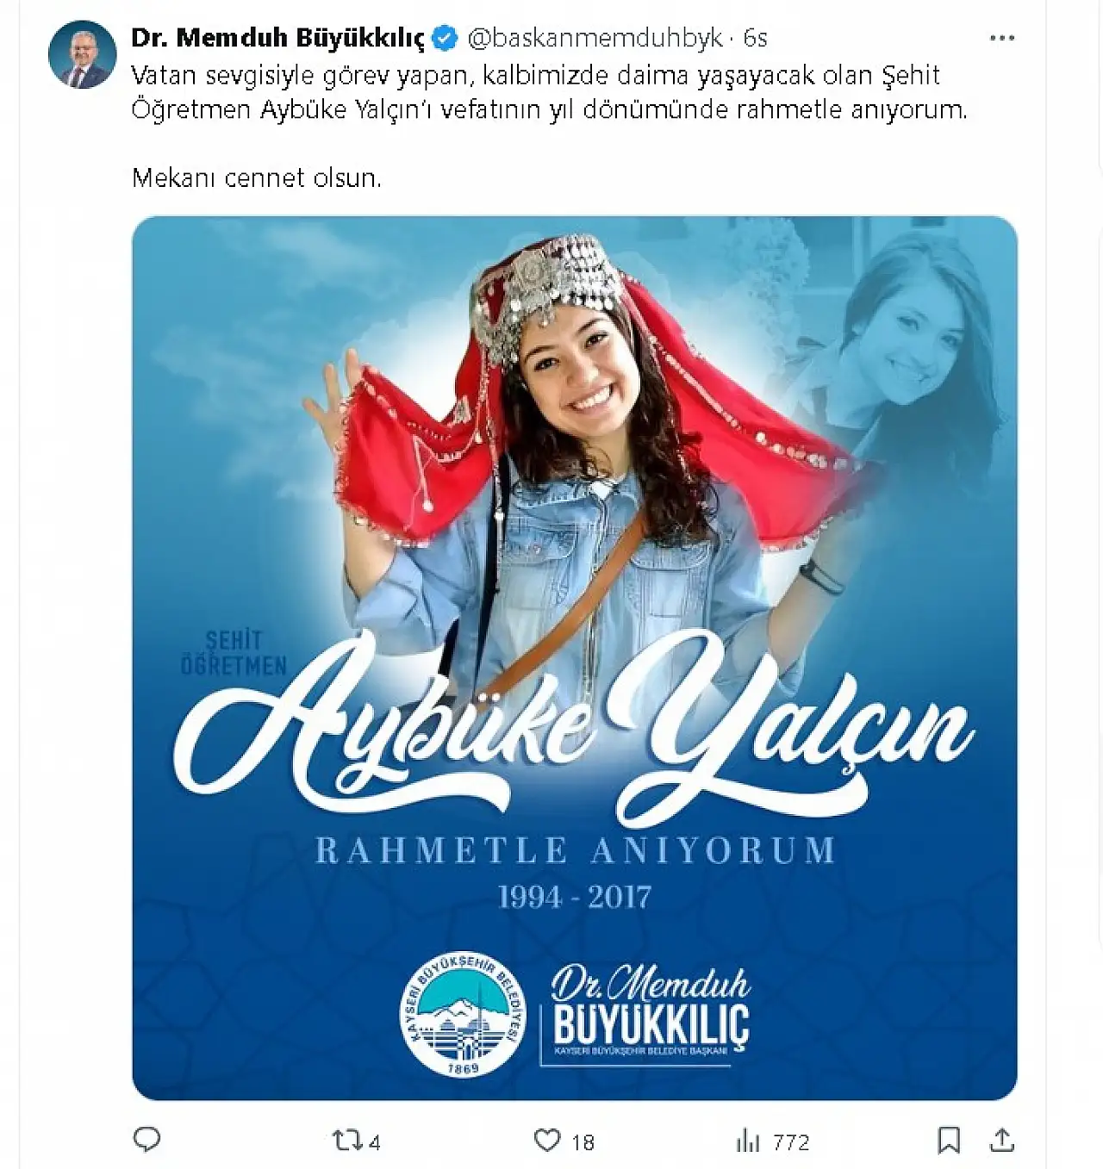The height and width of the screenshot is (1169, 1103).
Task: Click the 6s tweet timestamp
Action: pyautogui.click(x=755, y=38)
